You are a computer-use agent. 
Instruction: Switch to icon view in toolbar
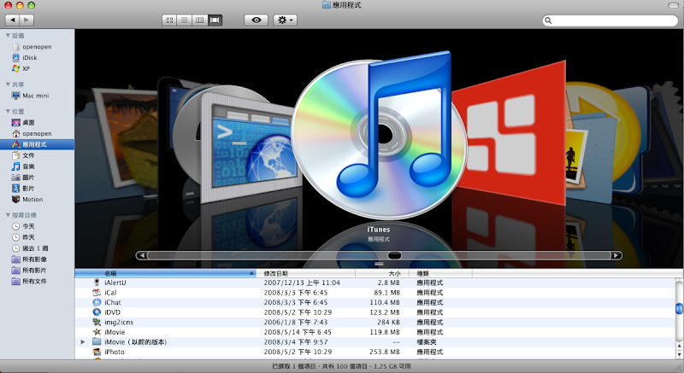169,19
